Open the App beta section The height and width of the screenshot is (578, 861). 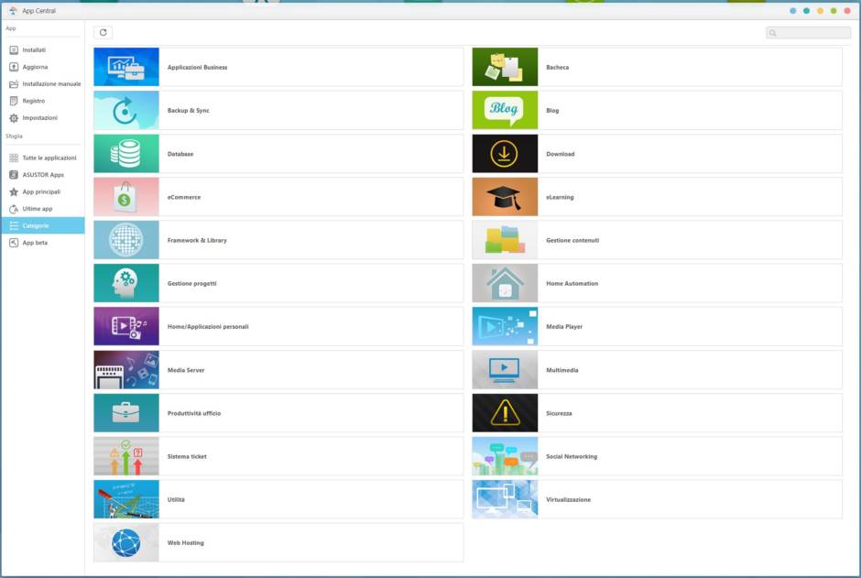tap(35, 243)
